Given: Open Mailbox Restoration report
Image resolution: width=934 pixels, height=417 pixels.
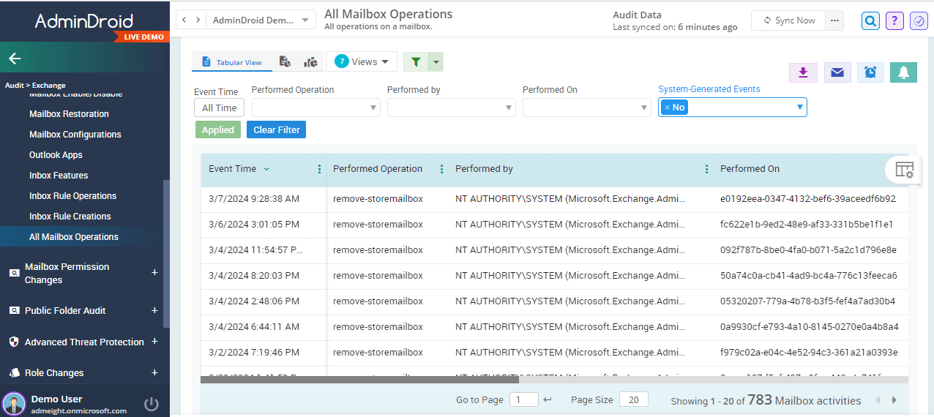Looking at the screenshot, I should click(x=69, y=114).
